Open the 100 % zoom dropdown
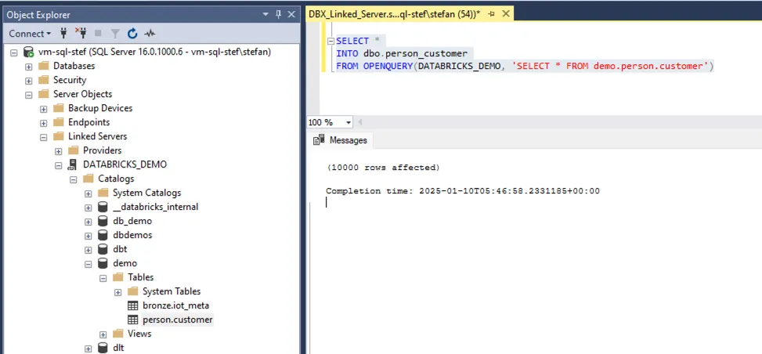 point(348,122)
